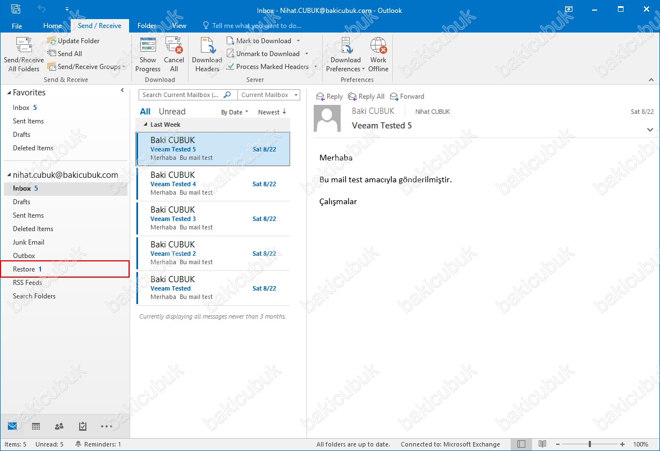Show All messages filter
Viewport: 660px width, 451px height.
pos(145,112)
